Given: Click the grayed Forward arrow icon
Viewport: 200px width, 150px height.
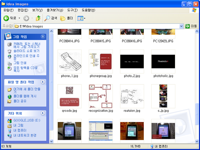Looking at the screenshot, I should pos(26,18).
